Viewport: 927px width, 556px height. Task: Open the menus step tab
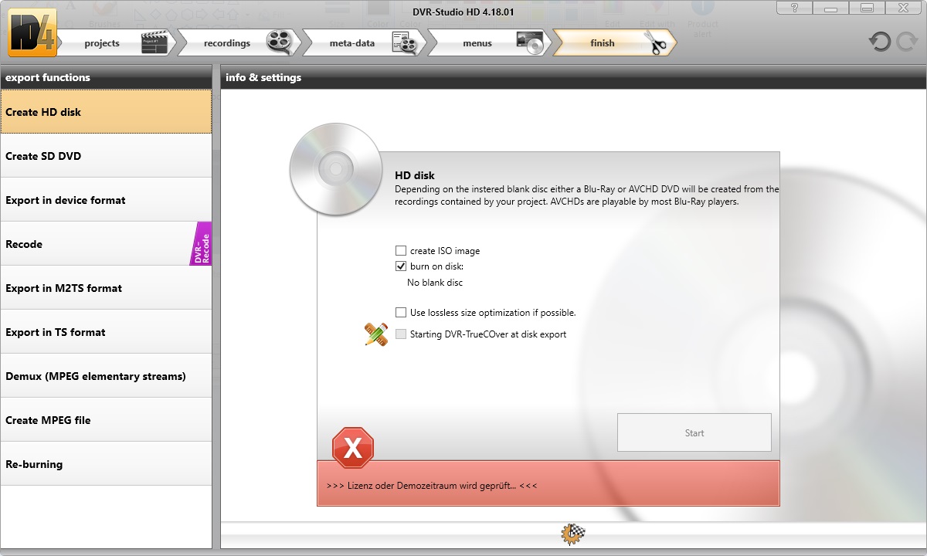(477, 43)
